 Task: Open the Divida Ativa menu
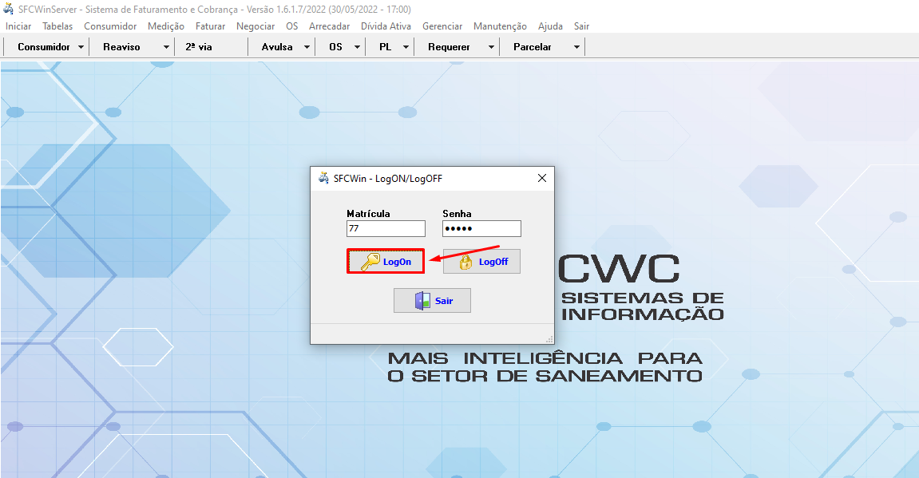(x=386, y=26)
